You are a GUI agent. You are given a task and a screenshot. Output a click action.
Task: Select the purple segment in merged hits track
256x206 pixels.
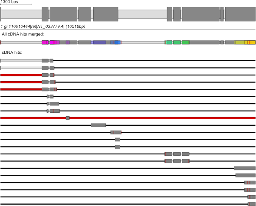(x=100, y=43)
